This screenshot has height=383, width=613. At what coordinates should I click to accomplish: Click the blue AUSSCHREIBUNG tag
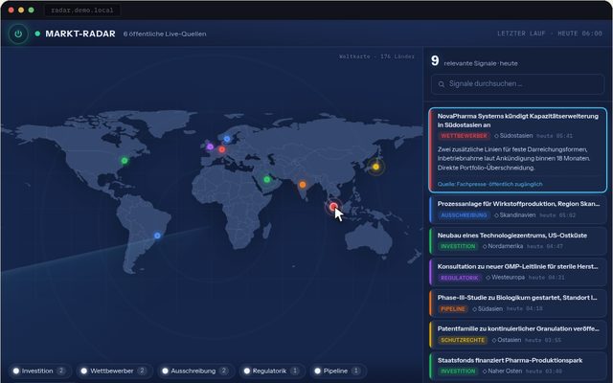464,215
